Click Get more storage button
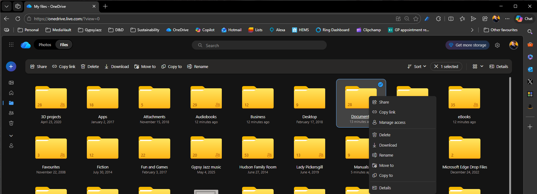This screenshot has width=537, height=194. tap(467, 45)
